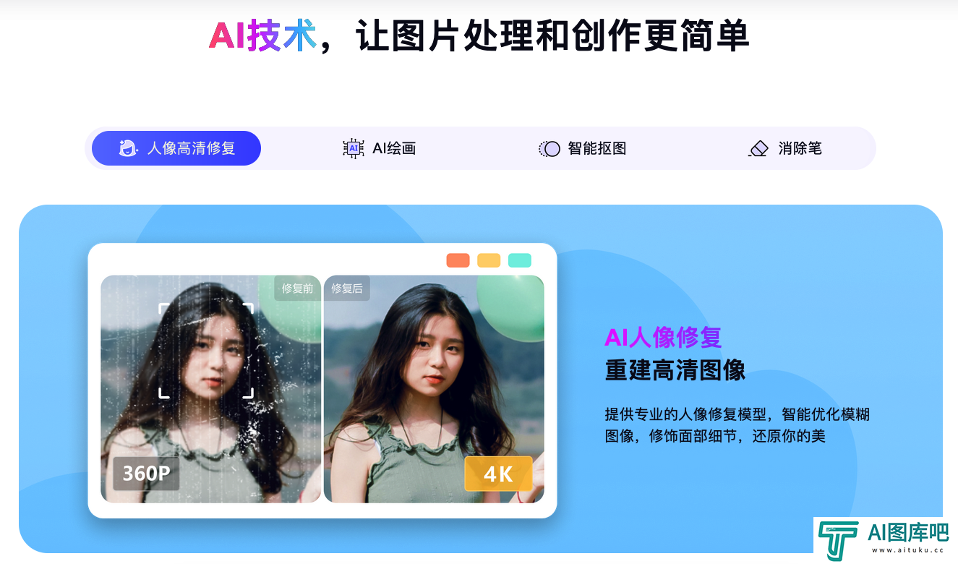Click the face focus frame on before photo

point(206,351)
